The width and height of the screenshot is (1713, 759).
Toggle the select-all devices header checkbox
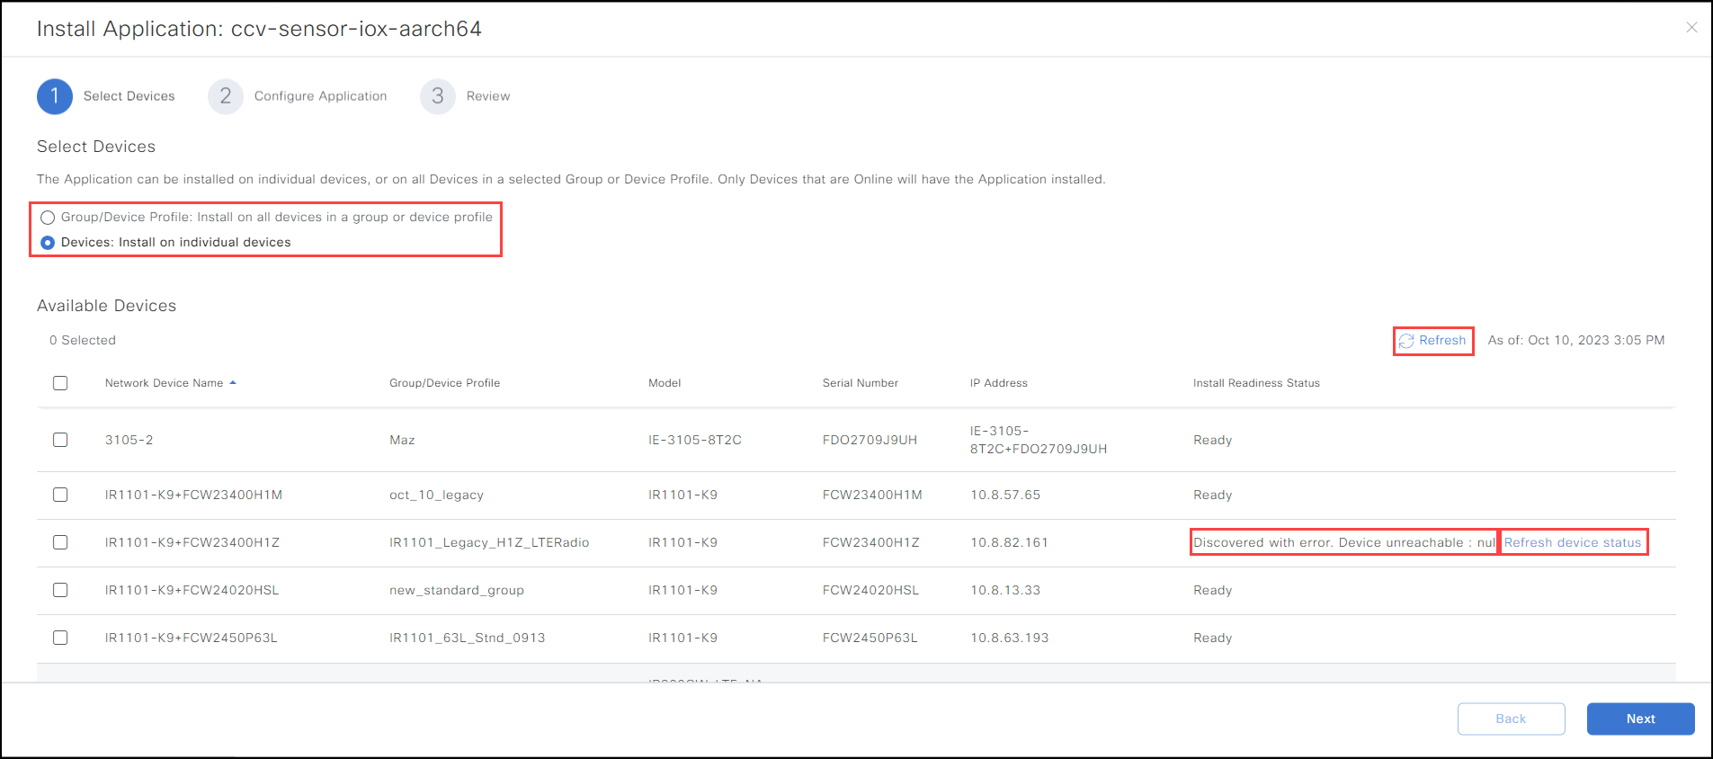(60, 383)
